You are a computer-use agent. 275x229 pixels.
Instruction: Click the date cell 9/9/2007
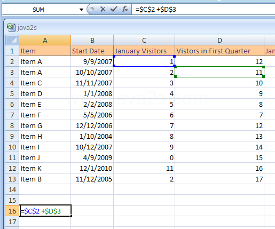tap(92, 61)
